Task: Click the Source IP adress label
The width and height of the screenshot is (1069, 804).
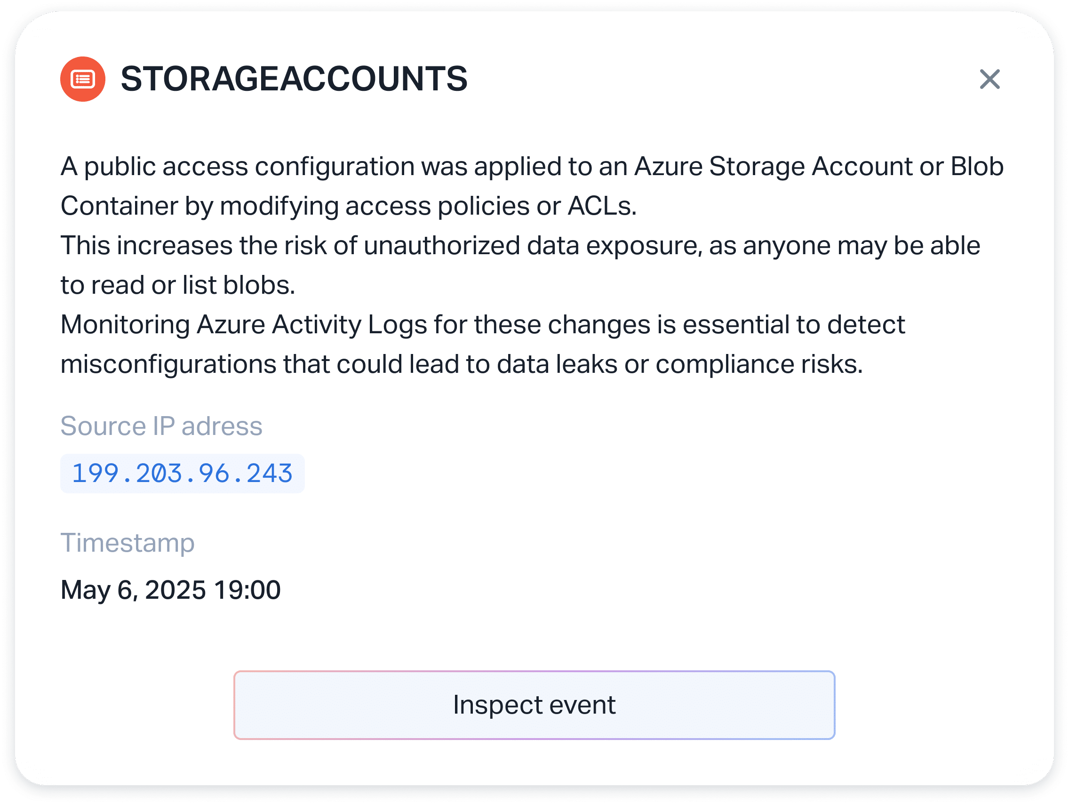Action: point(161,426)
